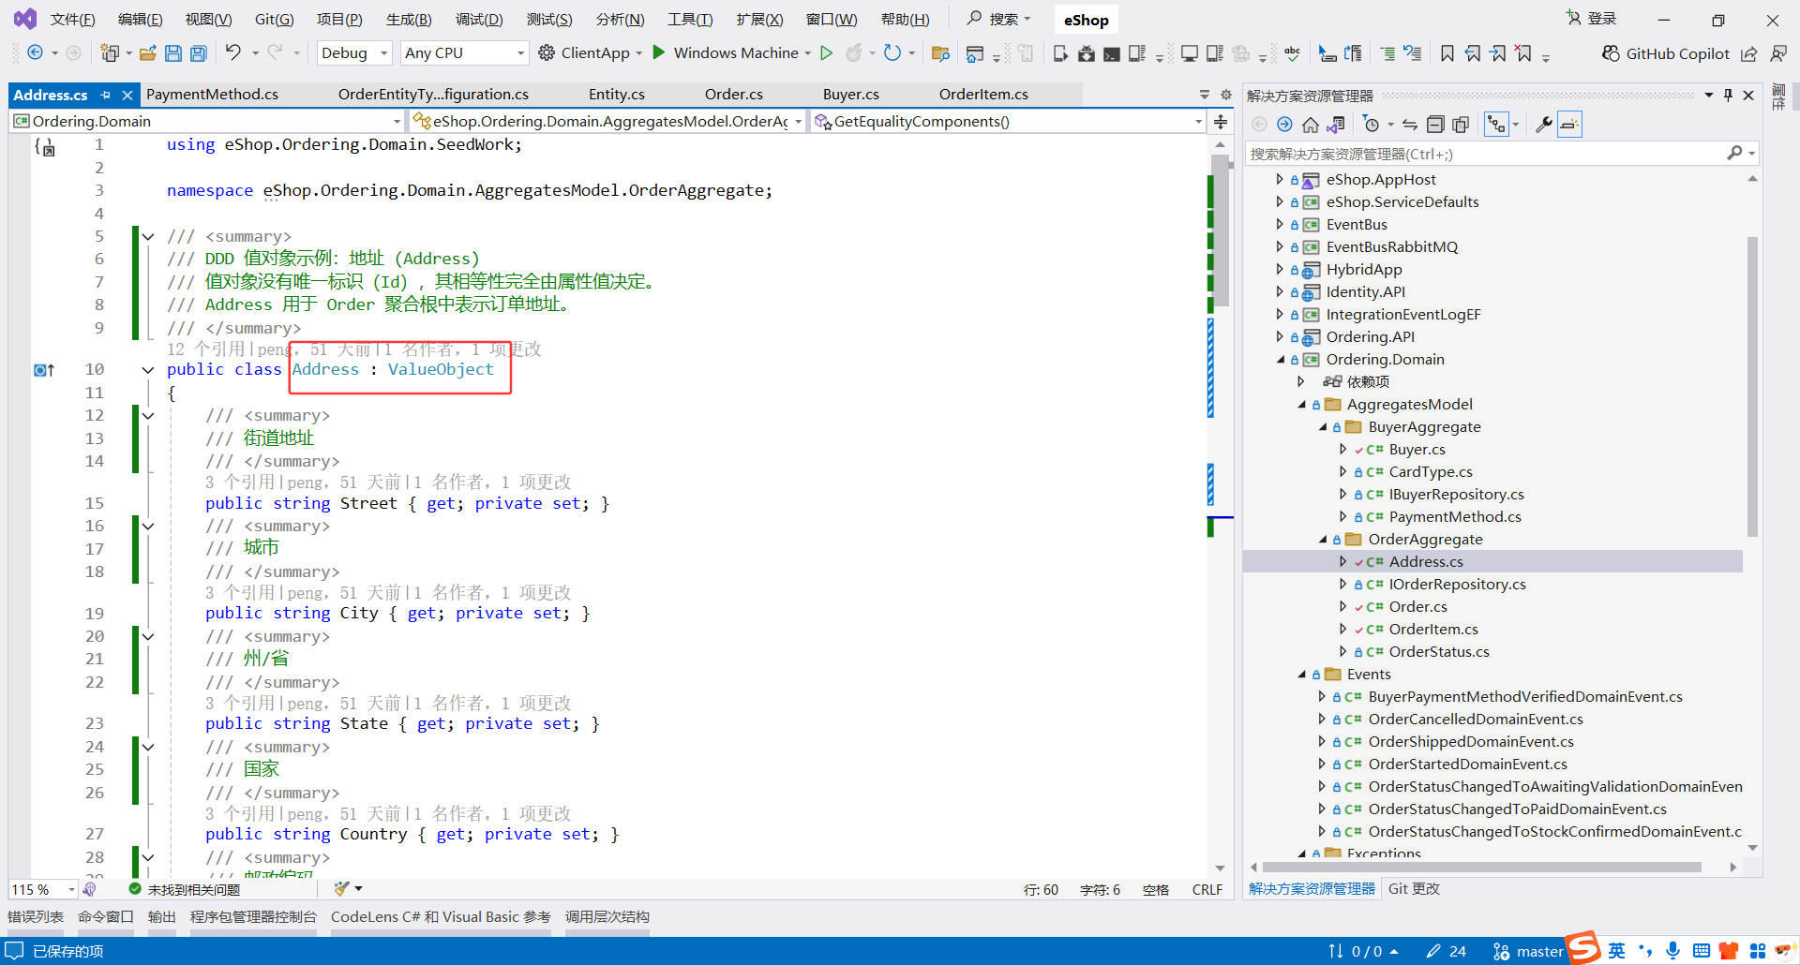Toggle a bookmark on the current line
This screenshot has height=965, width=1800.
(1447, 53)
